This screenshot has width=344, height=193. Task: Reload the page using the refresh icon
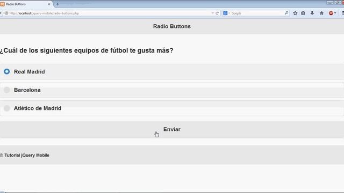[x=217, y=13]
